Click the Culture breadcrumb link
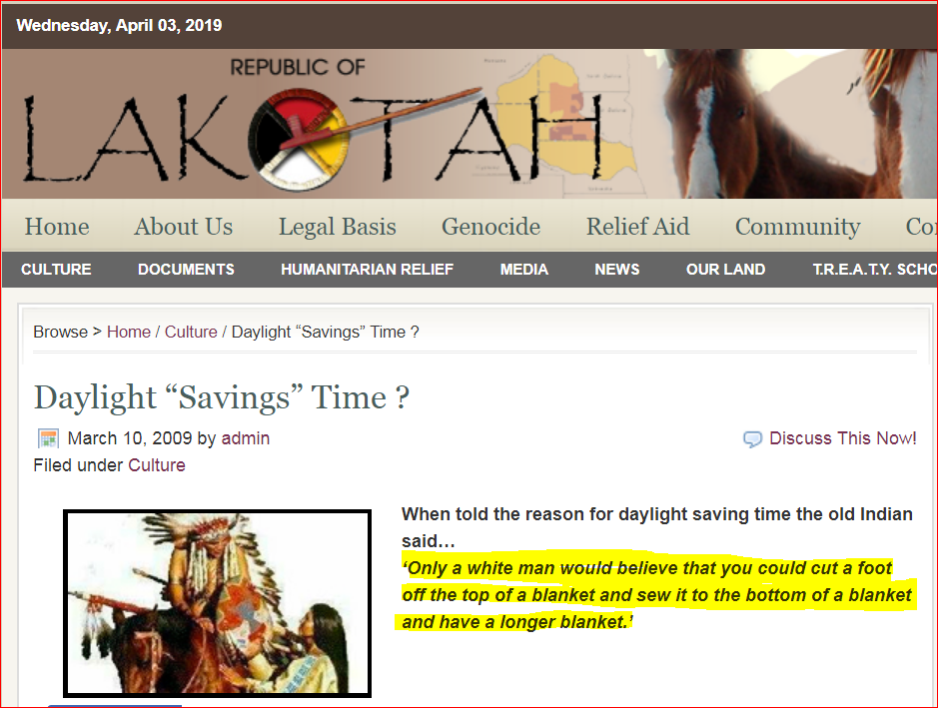 pos(191,332)
